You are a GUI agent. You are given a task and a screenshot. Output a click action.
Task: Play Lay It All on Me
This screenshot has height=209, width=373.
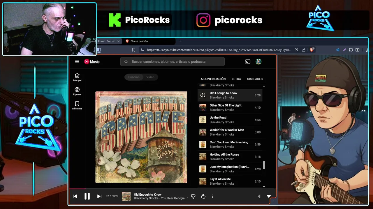pyautogui.click(x=230, y=181)
